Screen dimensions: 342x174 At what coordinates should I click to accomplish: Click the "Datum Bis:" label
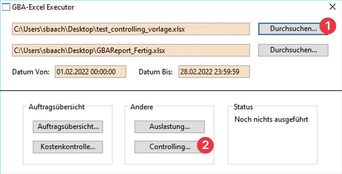click(156, 72)
